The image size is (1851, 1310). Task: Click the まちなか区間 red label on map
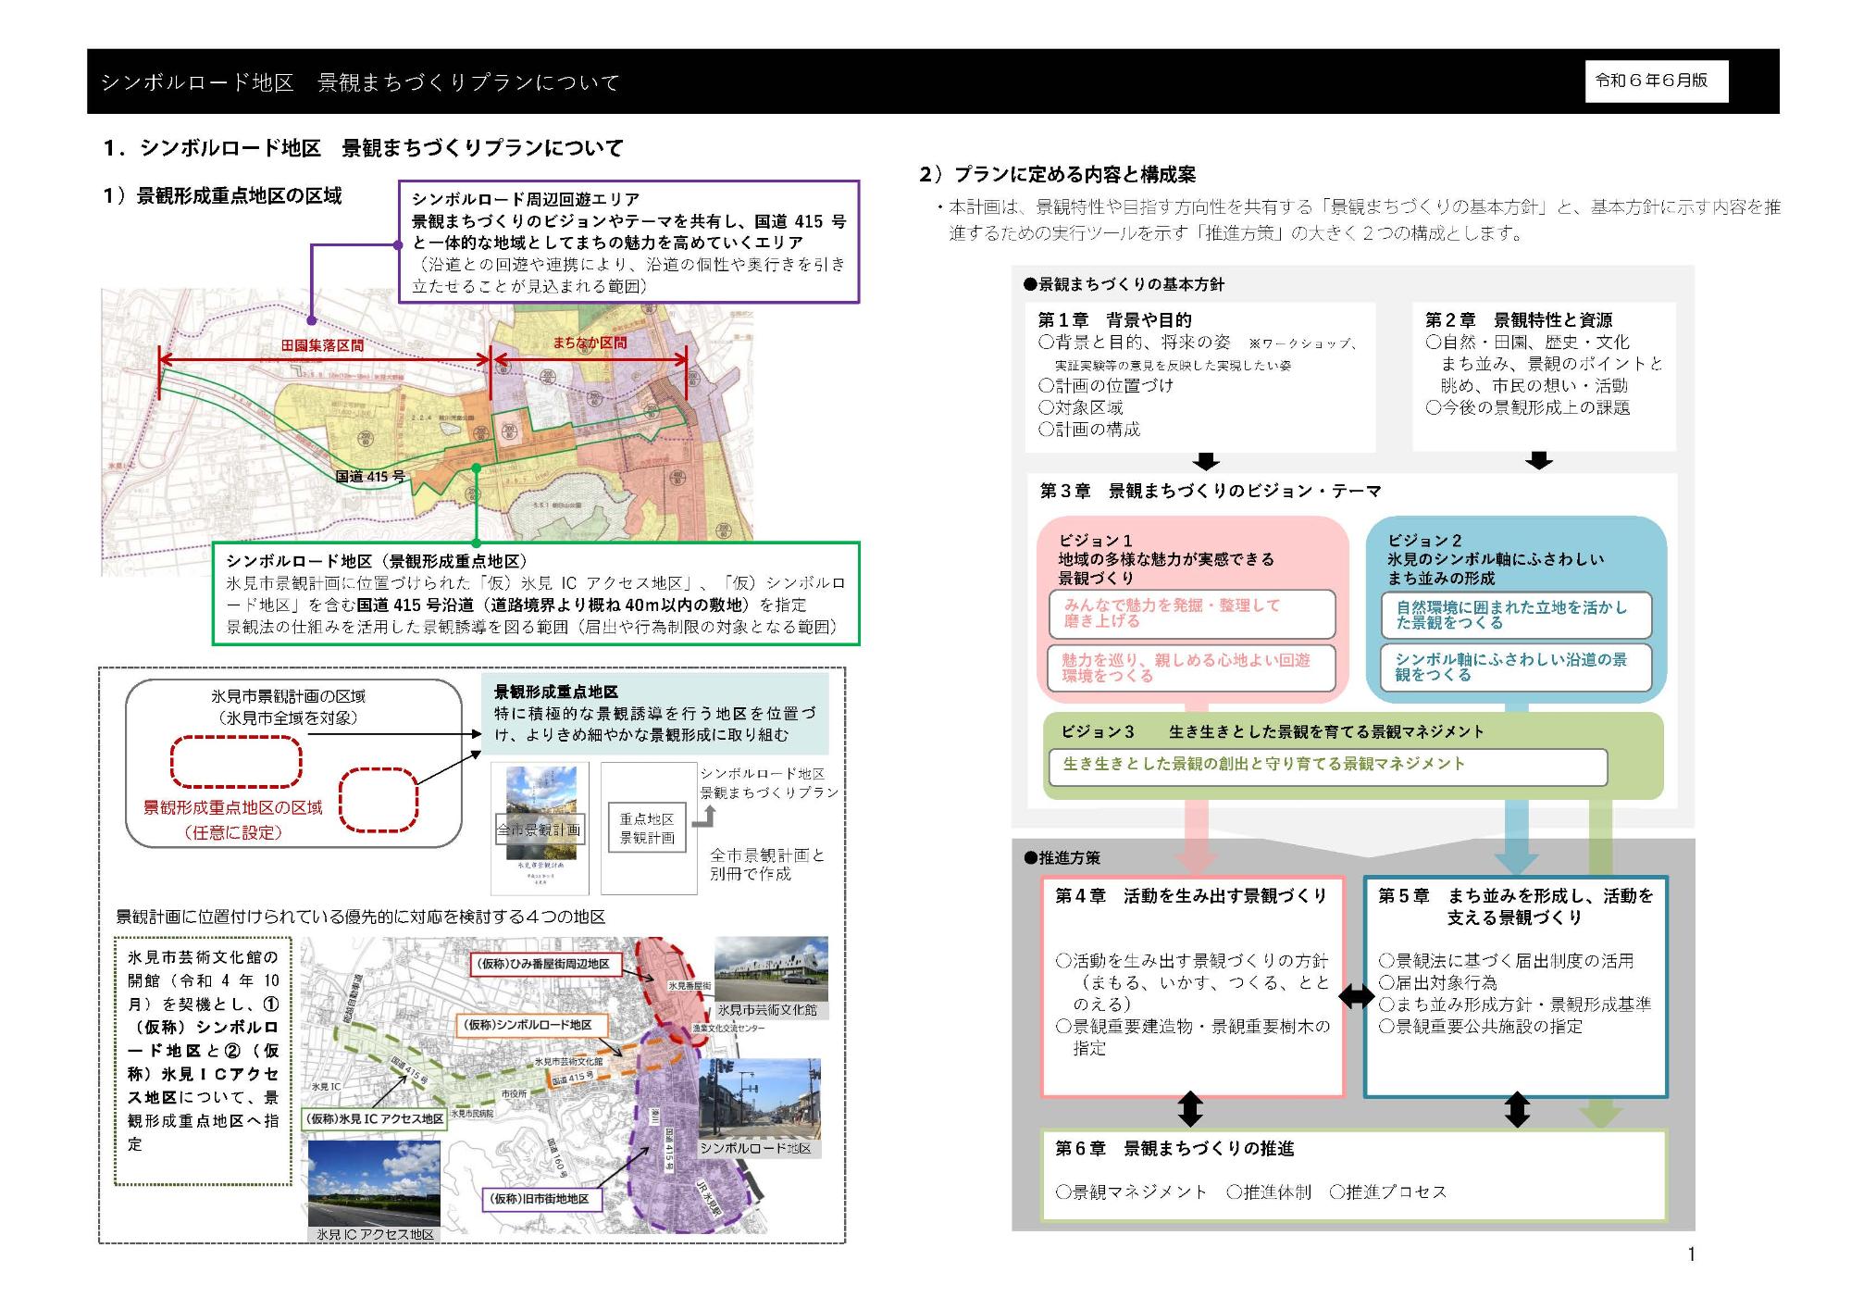click(590, 343)
